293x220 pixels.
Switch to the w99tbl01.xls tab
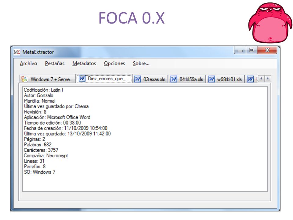tap(226, 79)
